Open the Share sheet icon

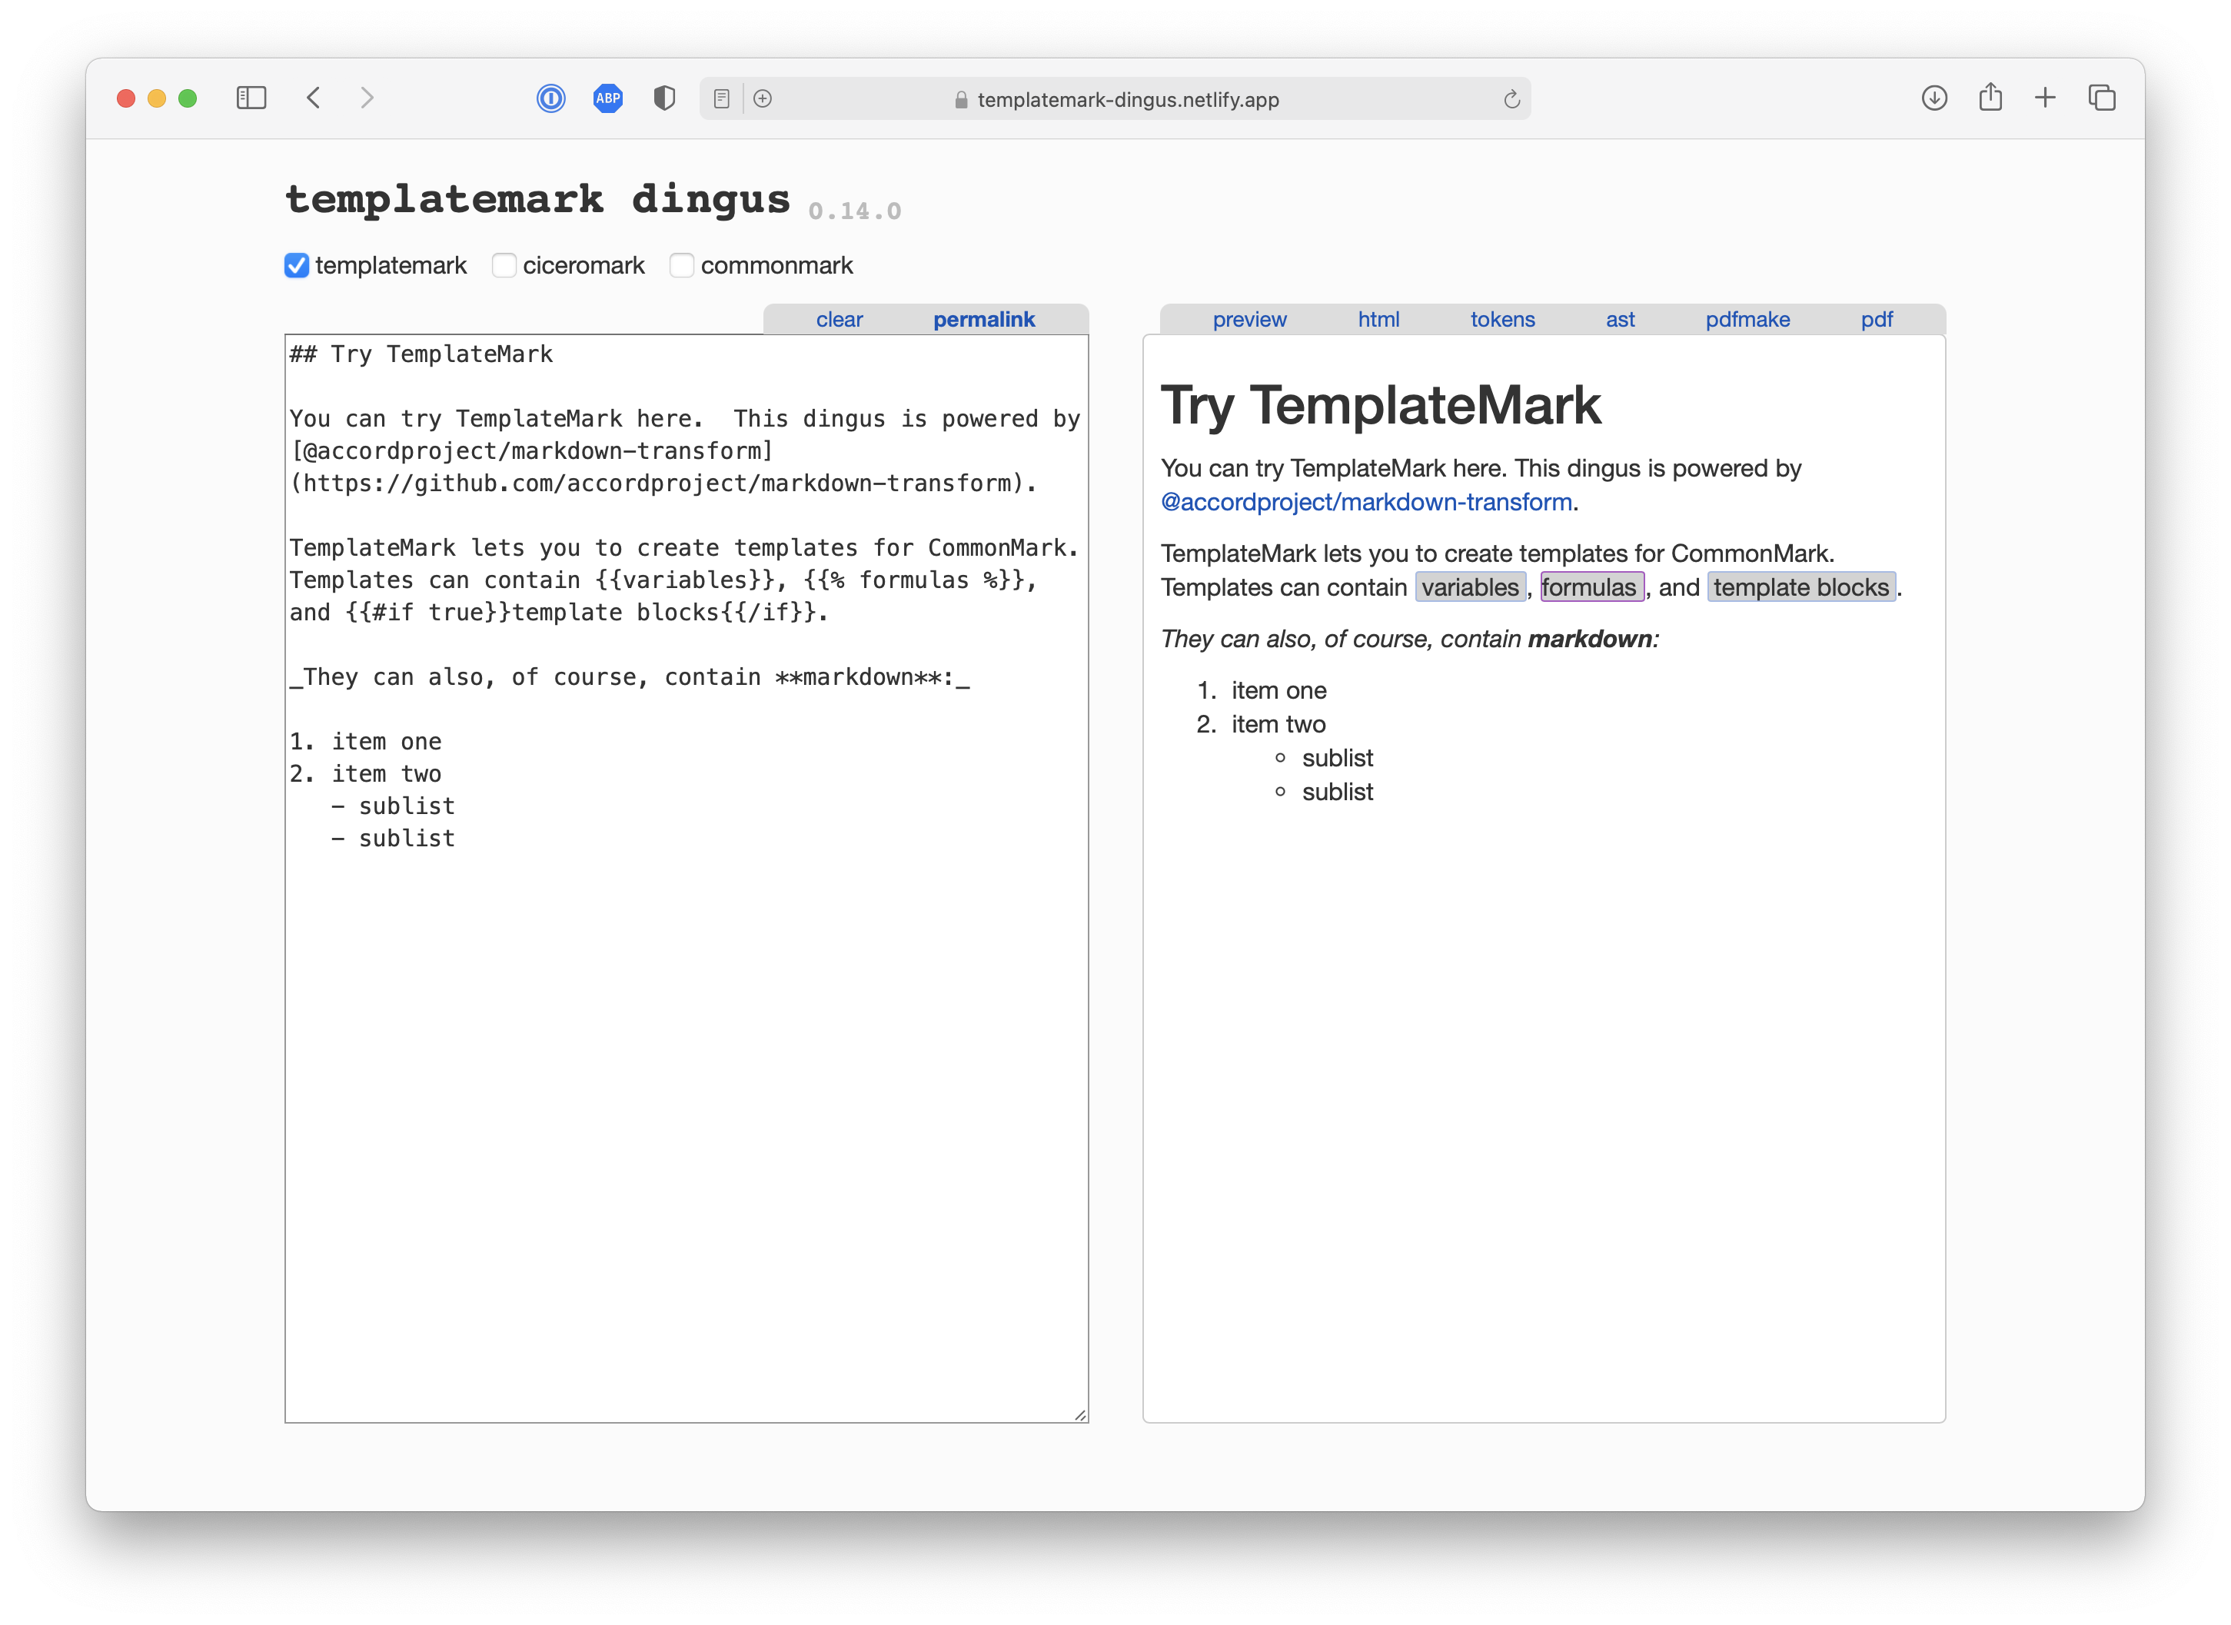pyautogui.click(x=1990, y=96)
